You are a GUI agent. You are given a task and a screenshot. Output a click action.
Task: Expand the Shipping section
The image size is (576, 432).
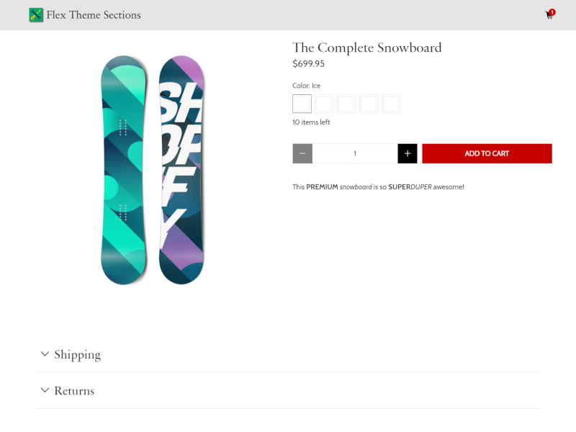[77, 354]
